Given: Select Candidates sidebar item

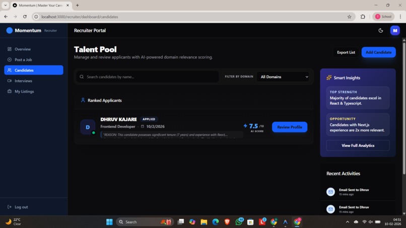Looking at the screenshot, I should [34, 70].
